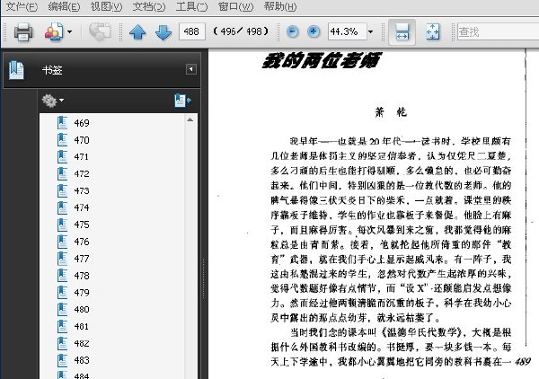Collapse the 书签 panel with arrow button
539x379 pixels.
(x=191, y=69)
